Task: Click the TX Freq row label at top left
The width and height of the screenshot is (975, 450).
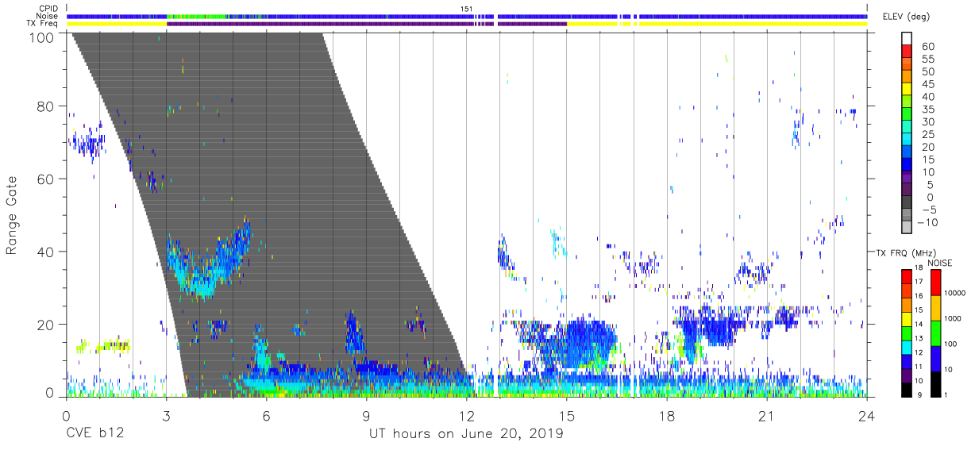Action: [41, 23]
